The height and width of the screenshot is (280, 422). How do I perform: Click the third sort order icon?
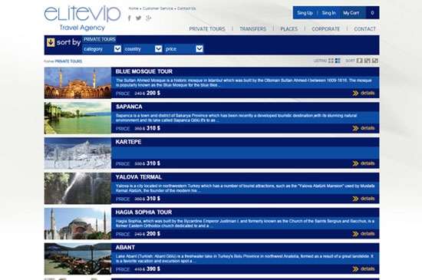point(375,61)
